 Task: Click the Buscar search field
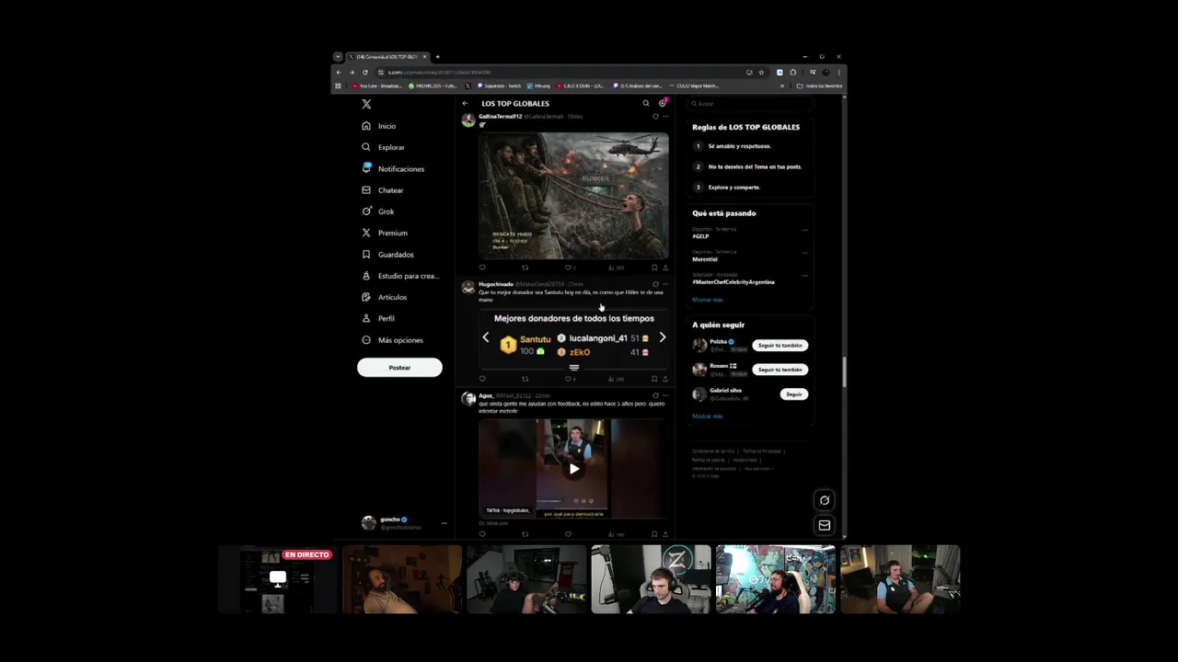click(x=750, y=104)
